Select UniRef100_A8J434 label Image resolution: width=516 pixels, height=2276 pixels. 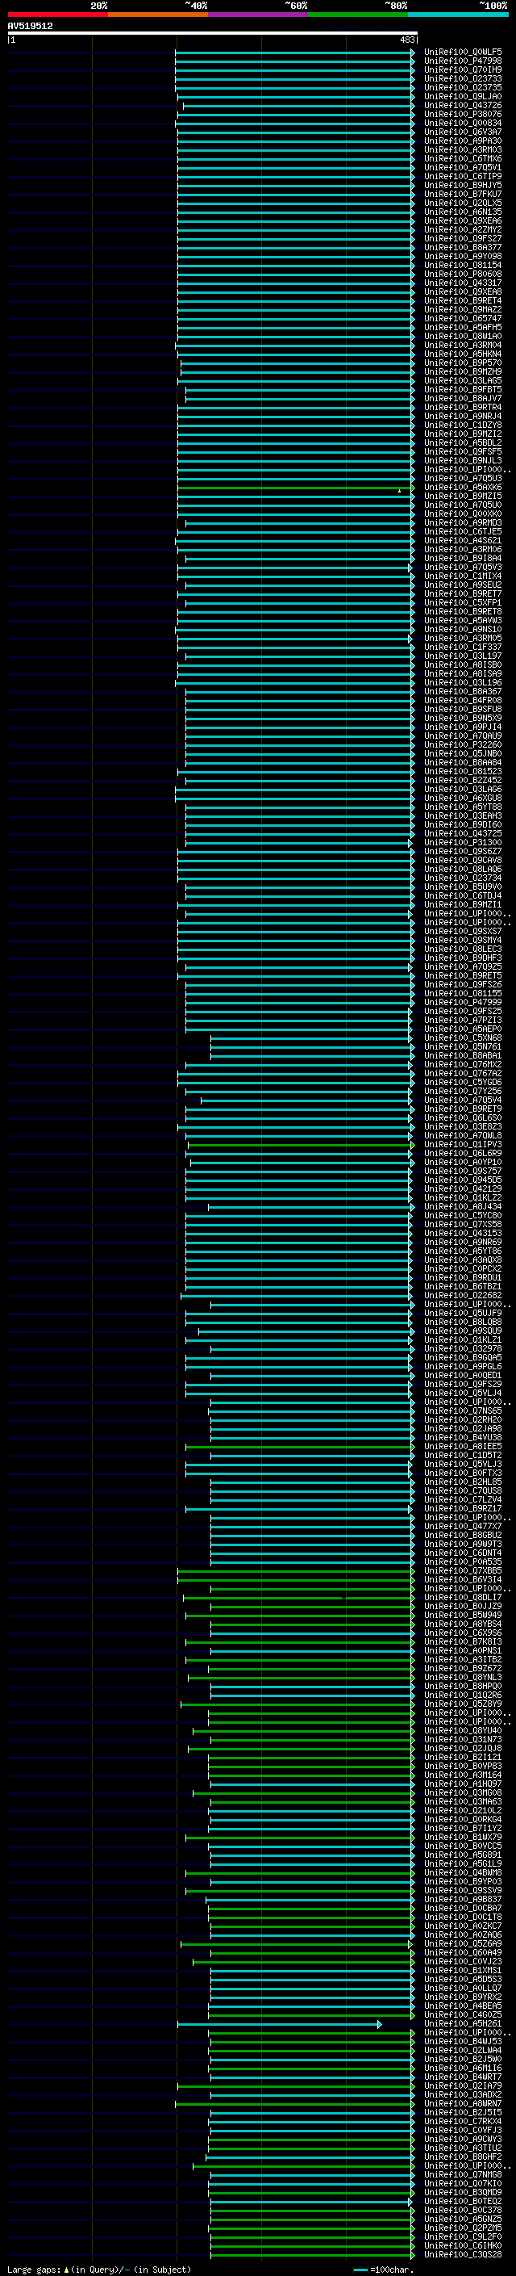tap(463, 1207)
